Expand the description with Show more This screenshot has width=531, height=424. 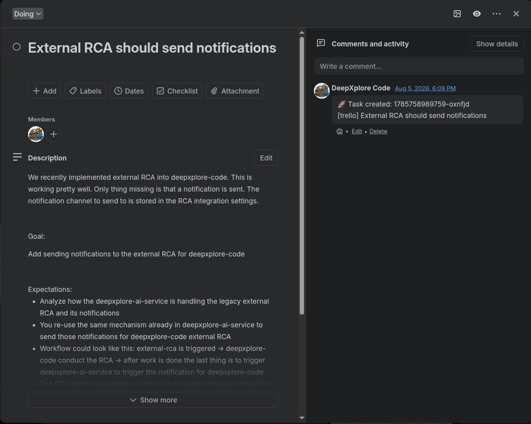153,400
